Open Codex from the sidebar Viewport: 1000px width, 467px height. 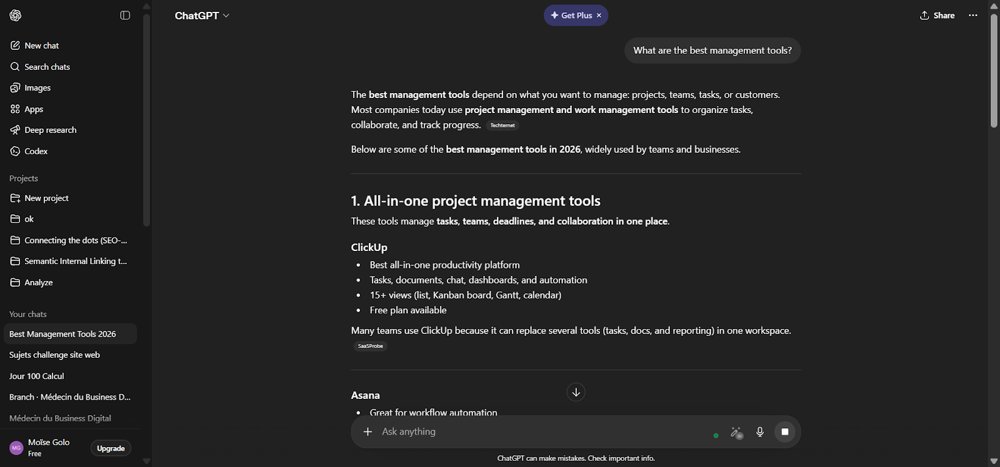pyautogui.click(x=36, y=151)
